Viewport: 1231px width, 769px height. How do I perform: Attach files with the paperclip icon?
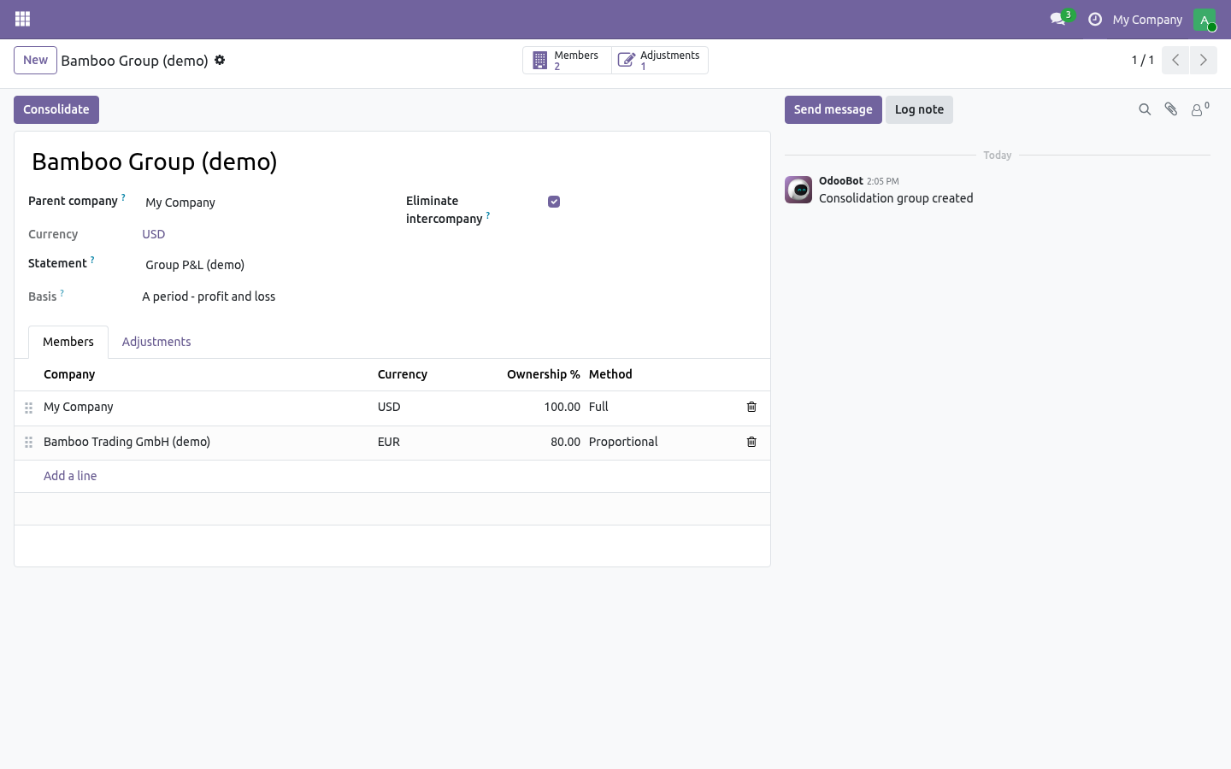tap(1171, 109)
